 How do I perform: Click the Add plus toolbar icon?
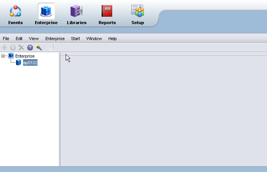coord(4,47)
